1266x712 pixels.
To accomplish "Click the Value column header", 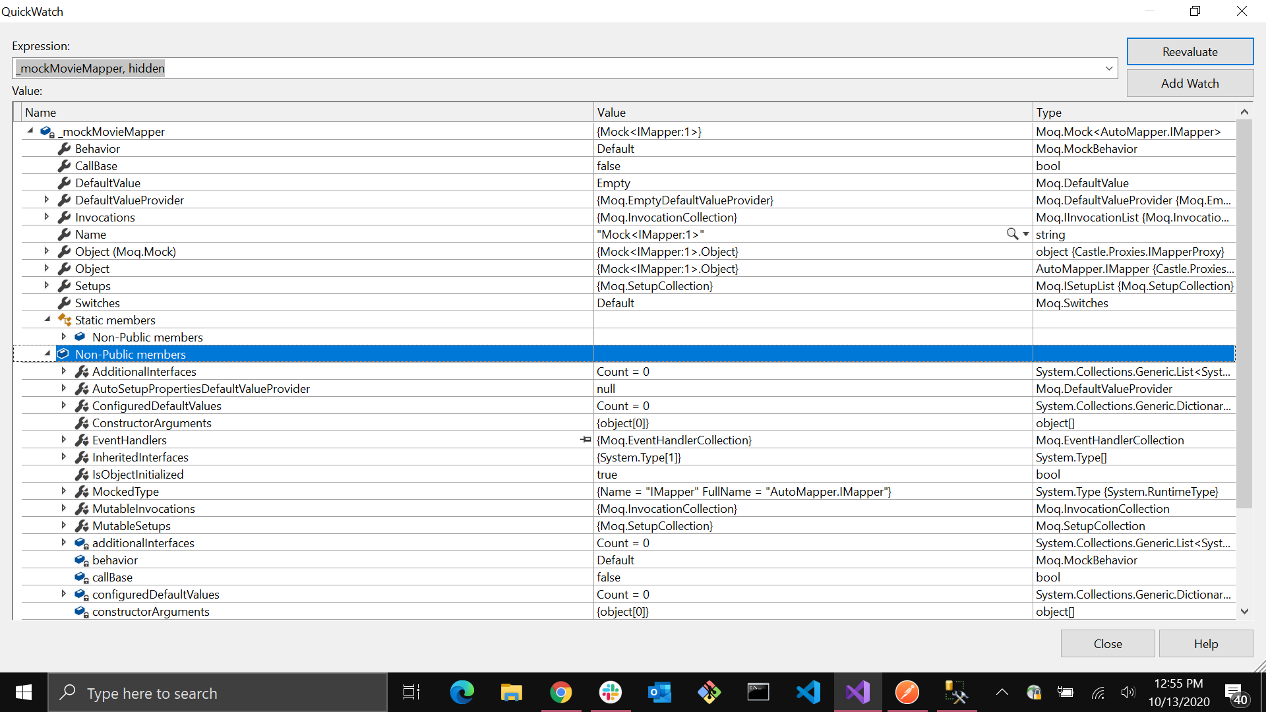I will point(813,112).
